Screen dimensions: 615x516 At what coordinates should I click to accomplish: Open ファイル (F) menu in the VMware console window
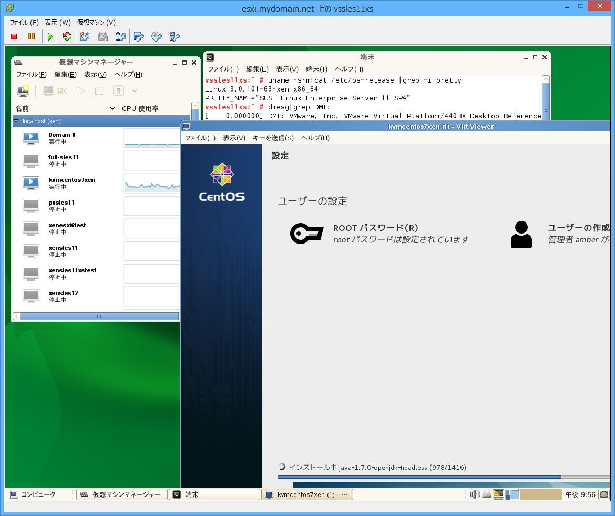coord(24,23)
